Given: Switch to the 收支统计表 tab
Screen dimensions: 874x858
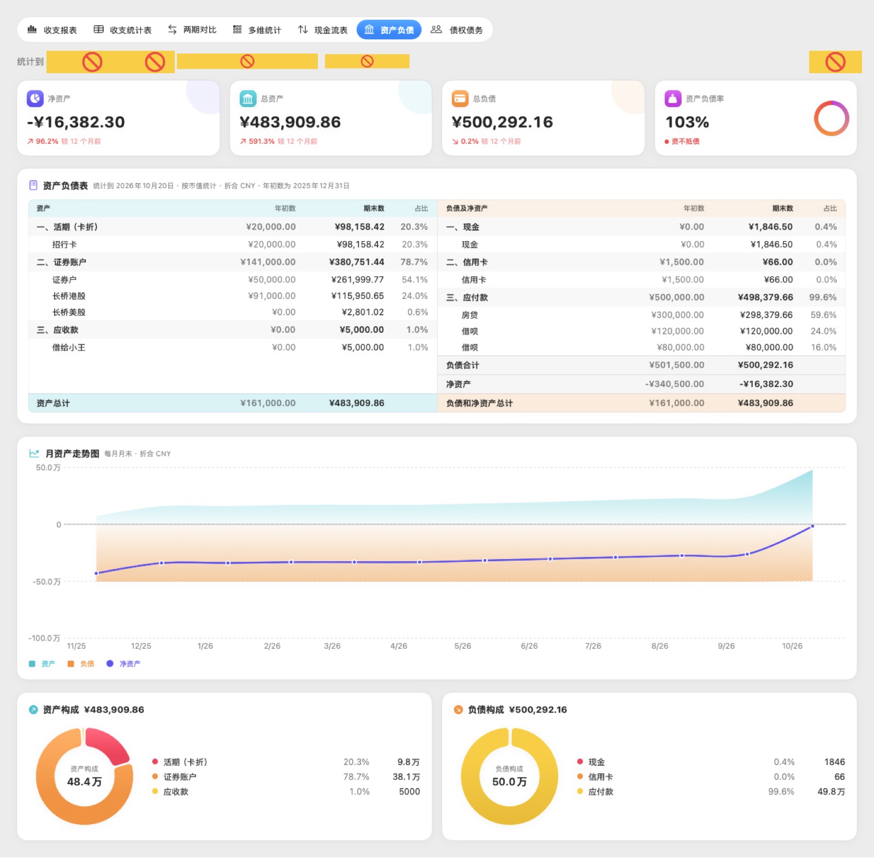Looking at the screenshot, I should [x=122, y=30].
